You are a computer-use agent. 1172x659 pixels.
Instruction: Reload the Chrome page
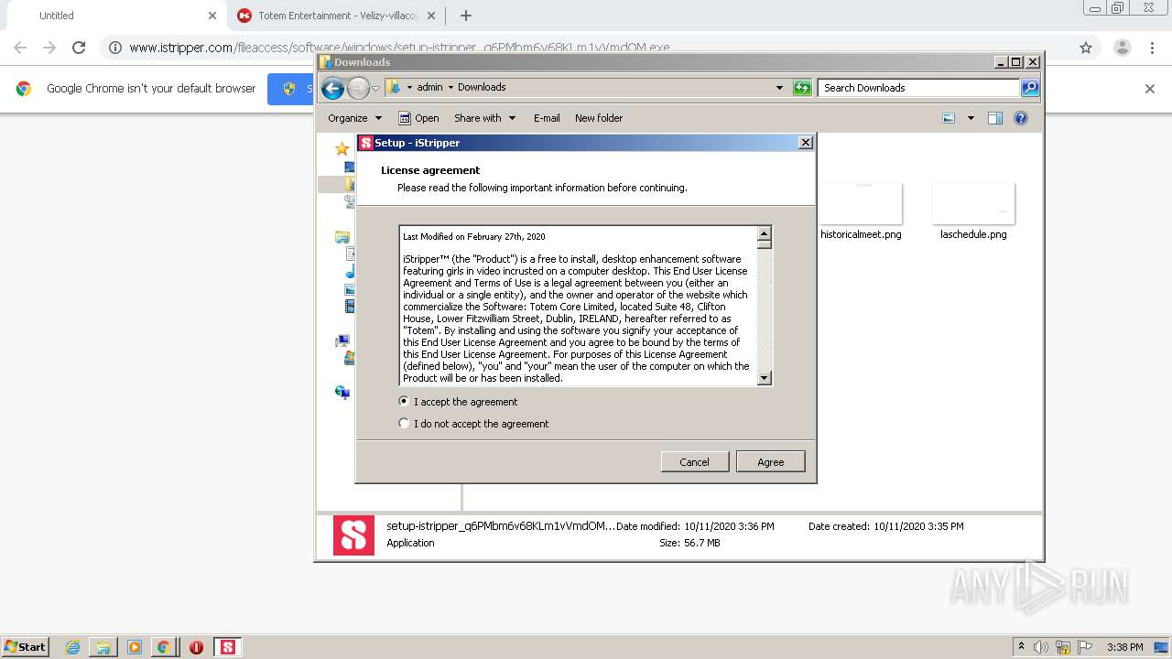pyautogui.click(x=79, y=48)
